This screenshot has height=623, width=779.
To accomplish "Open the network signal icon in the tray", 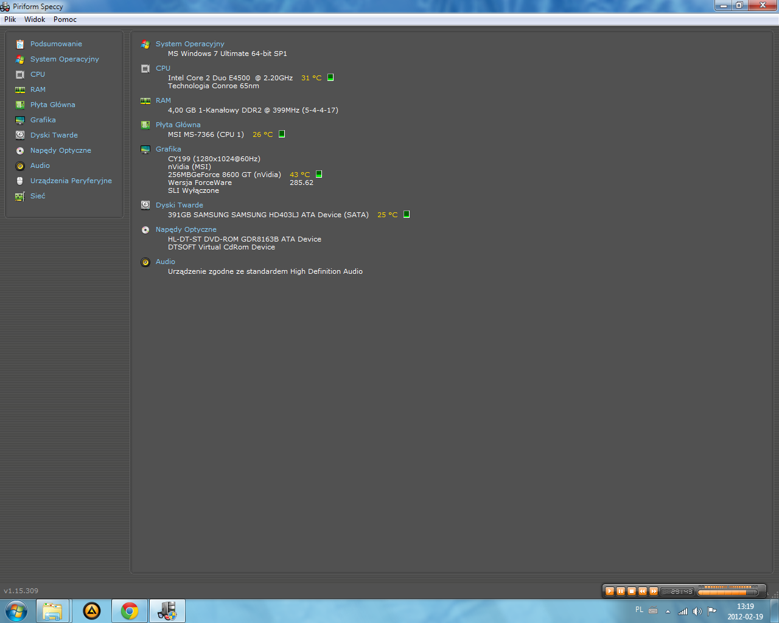I will [x=683, y=611].
